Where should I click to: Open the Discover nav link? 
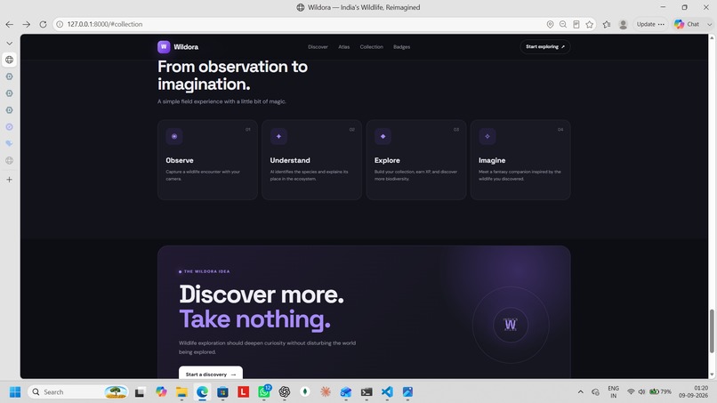318,46
